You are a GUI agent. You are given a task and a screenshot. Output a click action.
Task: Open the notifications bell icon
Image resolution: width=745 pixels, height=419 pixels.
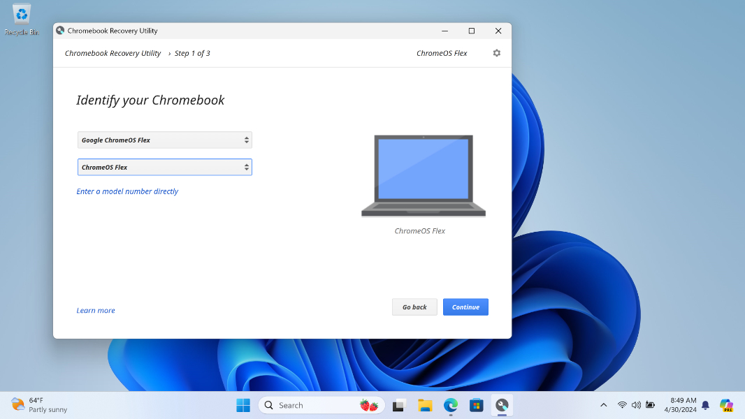click(x=705, y=405)
